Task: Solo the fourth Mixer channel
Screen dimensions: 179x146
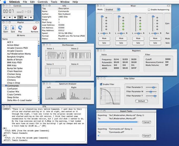Action: point(155,43)
